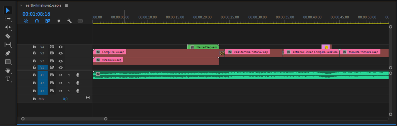
Task: Select the Razor tool
Action: [x=8, y=36]
